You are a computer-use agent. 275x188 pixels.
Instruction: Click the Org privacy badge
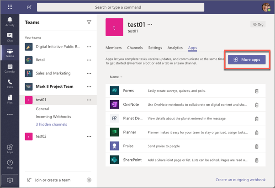(258, 24)
